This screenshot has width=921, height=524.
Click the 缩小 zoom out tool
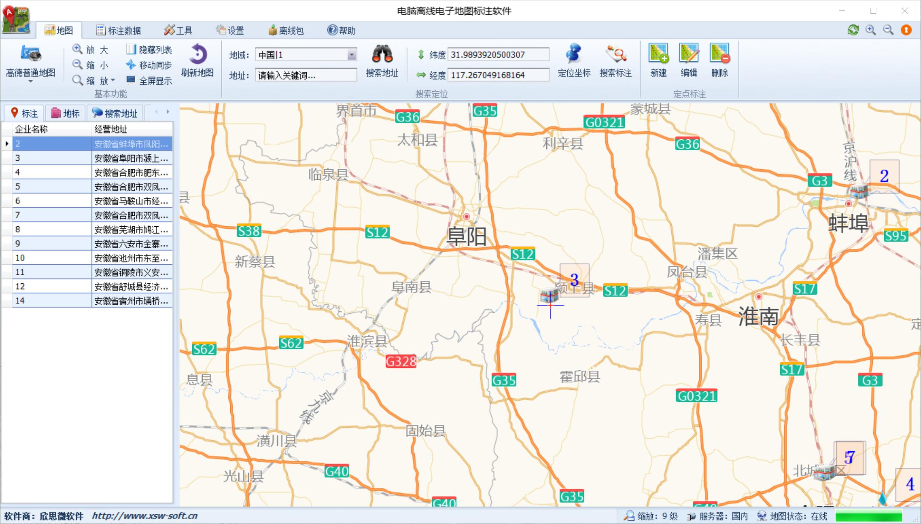click(90, 65)
